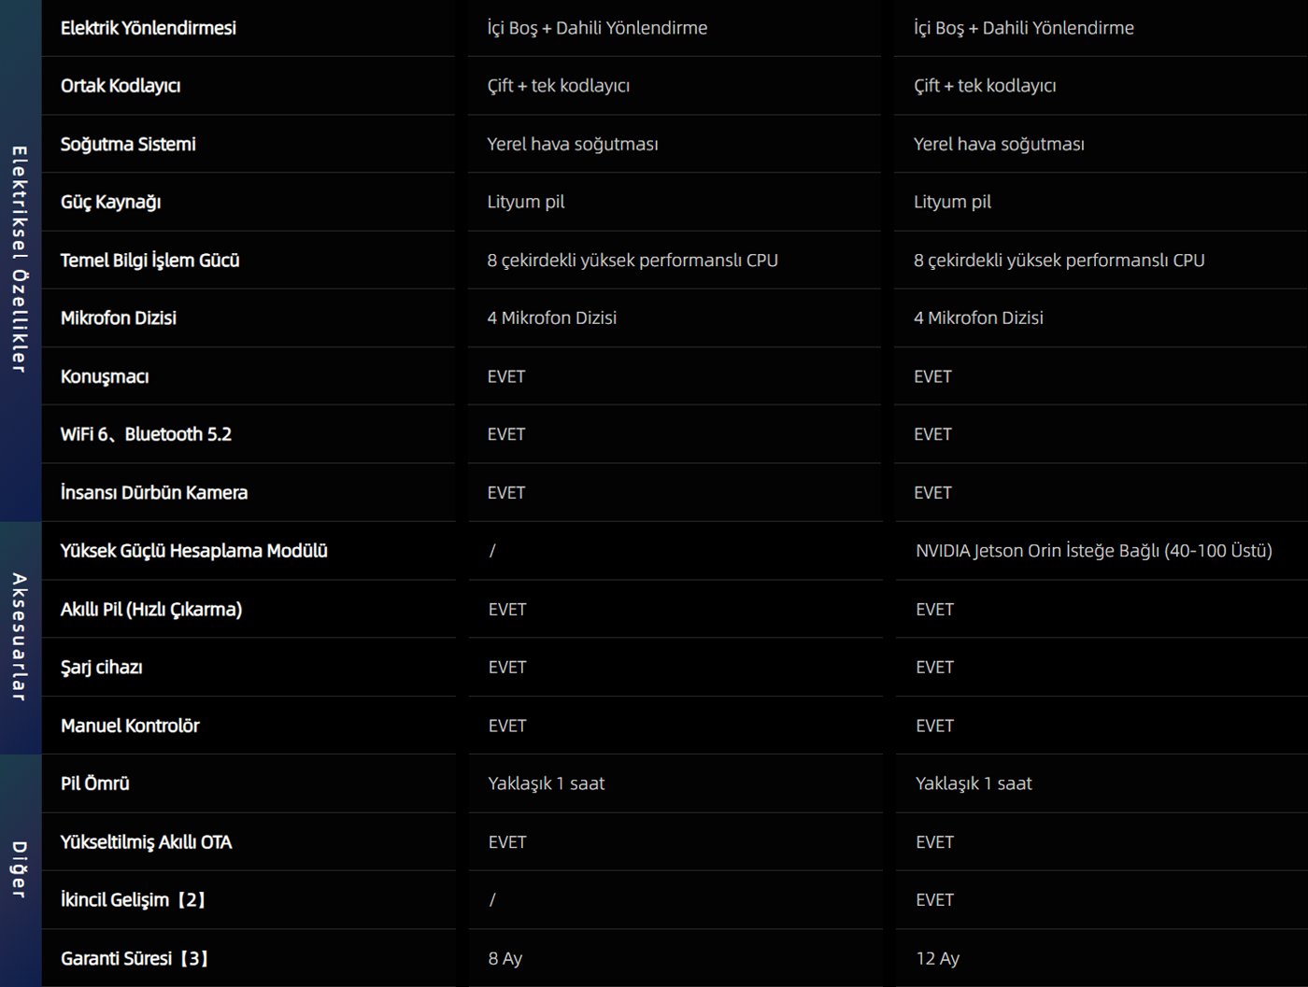
Task: Click İnsansı Dürbün Kamera label
Action: 154,493
